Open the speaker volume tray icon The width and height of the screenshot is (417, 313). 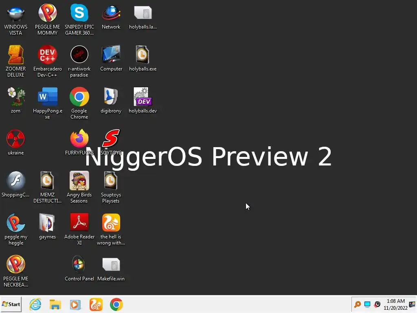point(377,304)
